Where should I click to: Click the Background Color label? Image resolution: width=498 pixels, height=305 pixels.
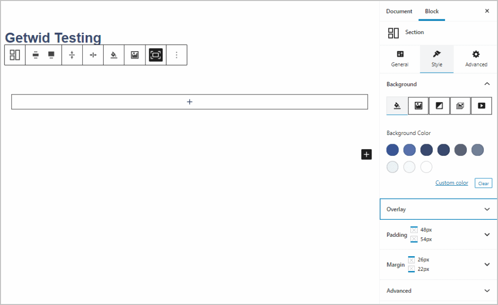coord(409,133)
